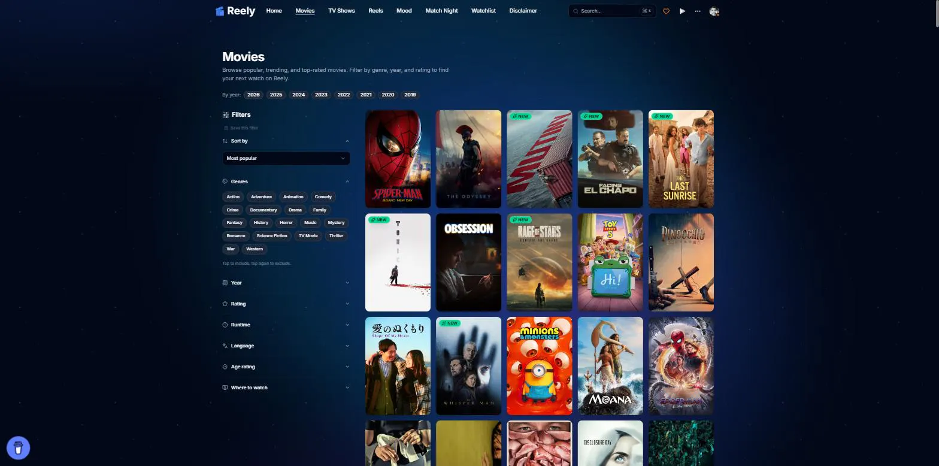
Task: Toggle the War genre chip
Action: coord(231,249)
